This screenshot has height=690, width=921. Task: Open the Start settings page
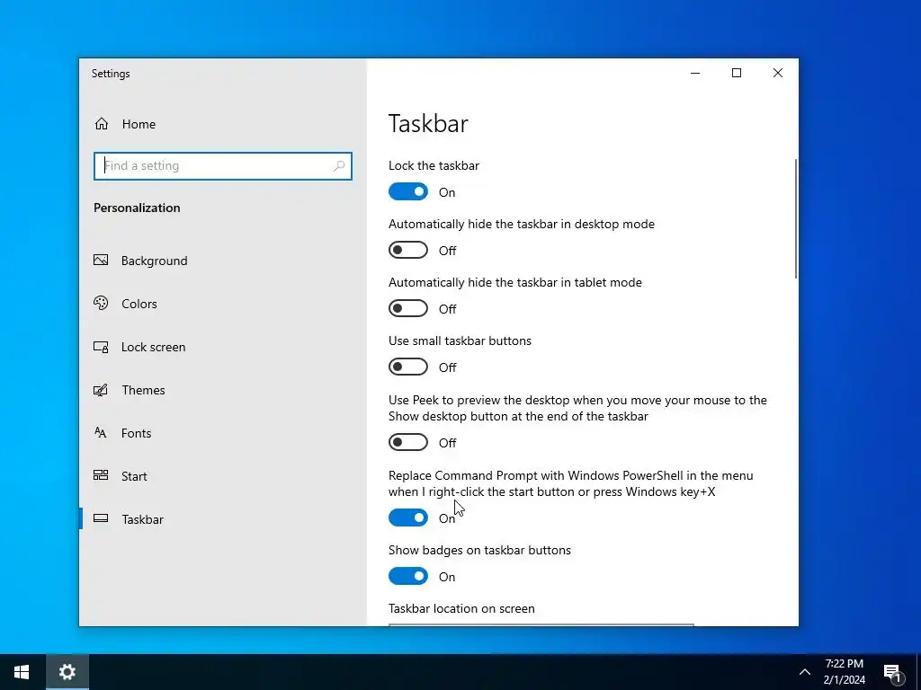coord(223,476)
